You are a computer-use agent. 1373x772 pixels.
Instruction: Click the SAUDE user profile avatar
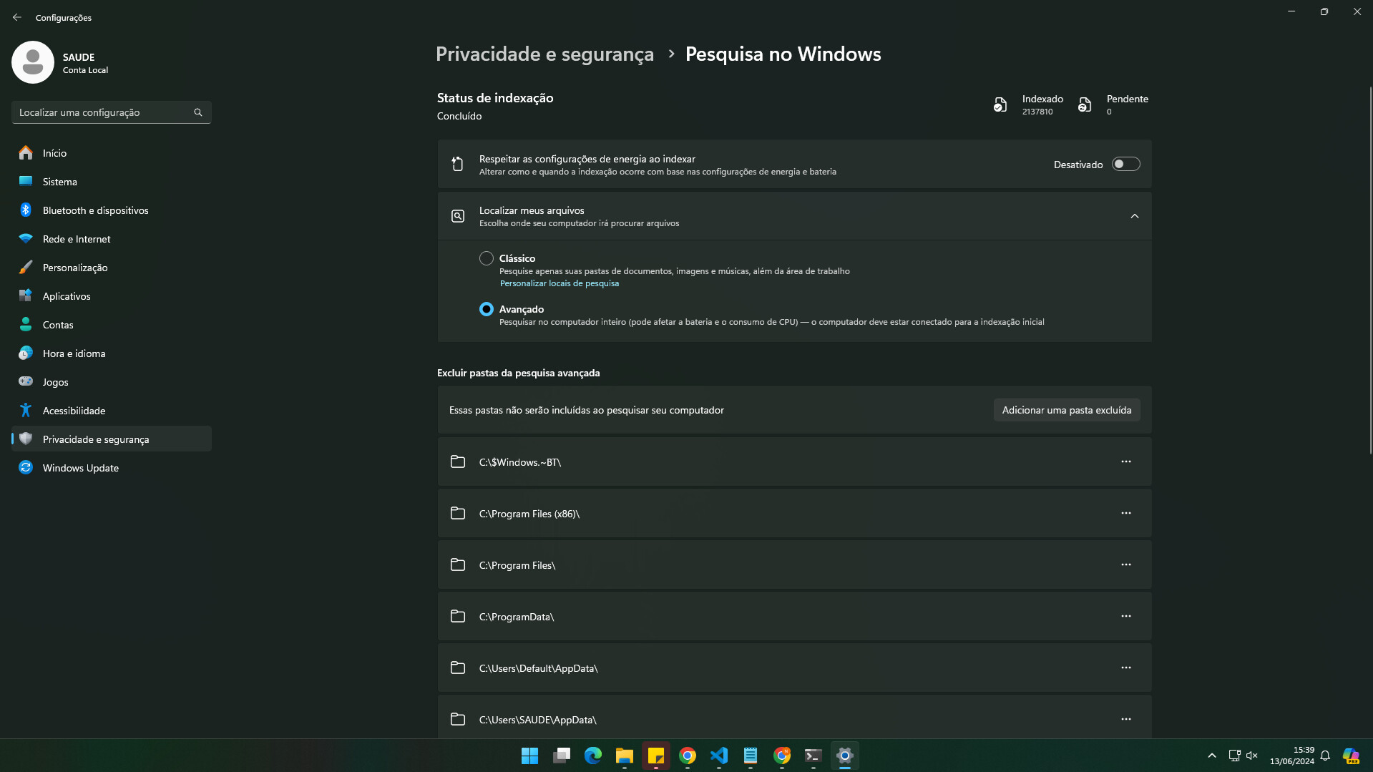33,62
